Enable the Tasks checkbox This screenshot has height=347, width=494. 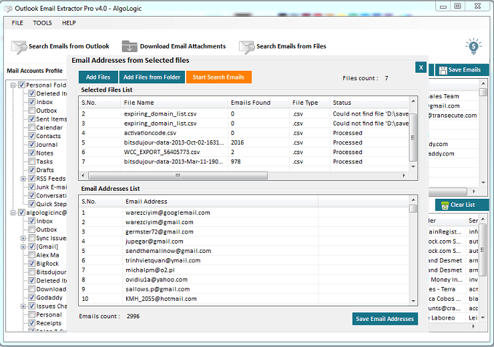pos(31,161)
